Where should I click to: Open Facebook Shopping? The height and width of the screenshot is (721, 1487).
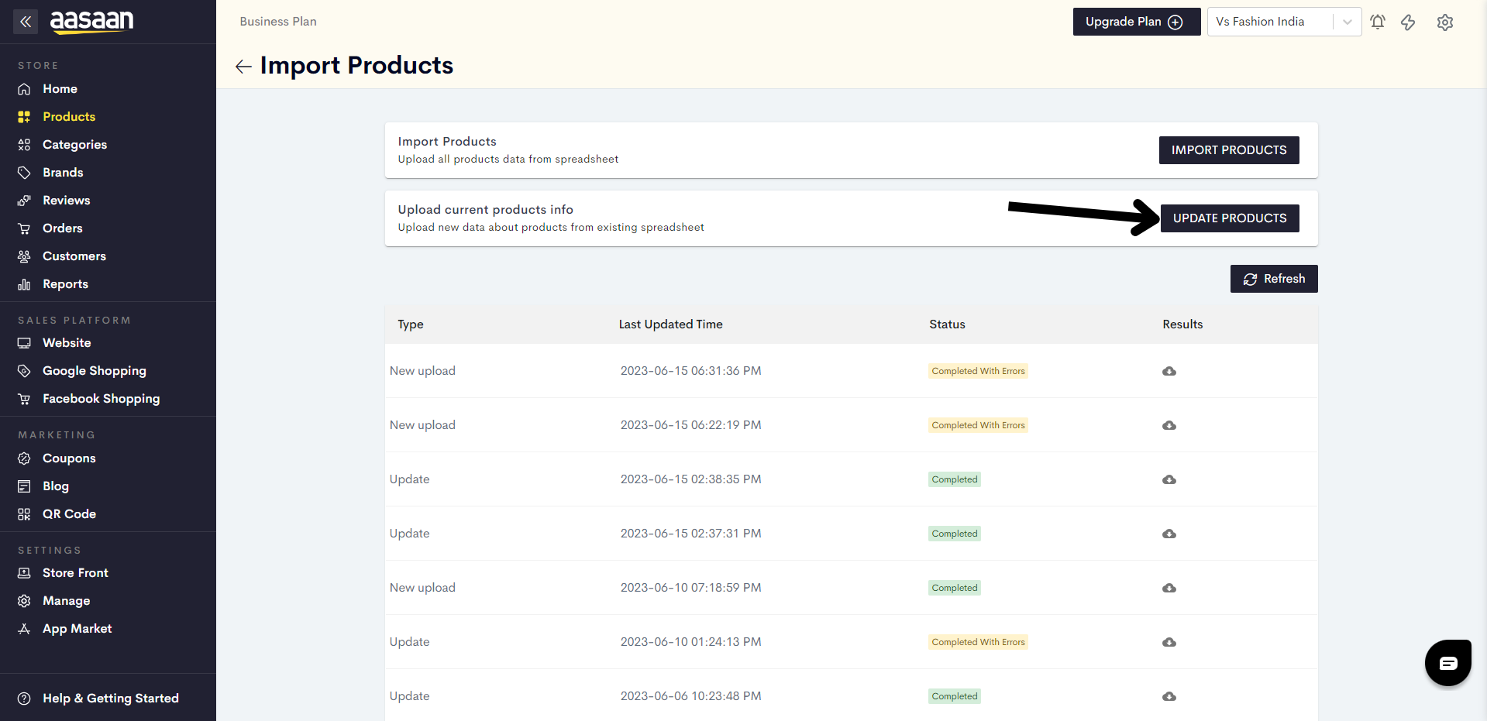101,399
